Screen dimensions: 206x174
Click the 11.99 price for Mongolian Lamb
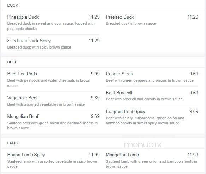[x=193, y=155]
